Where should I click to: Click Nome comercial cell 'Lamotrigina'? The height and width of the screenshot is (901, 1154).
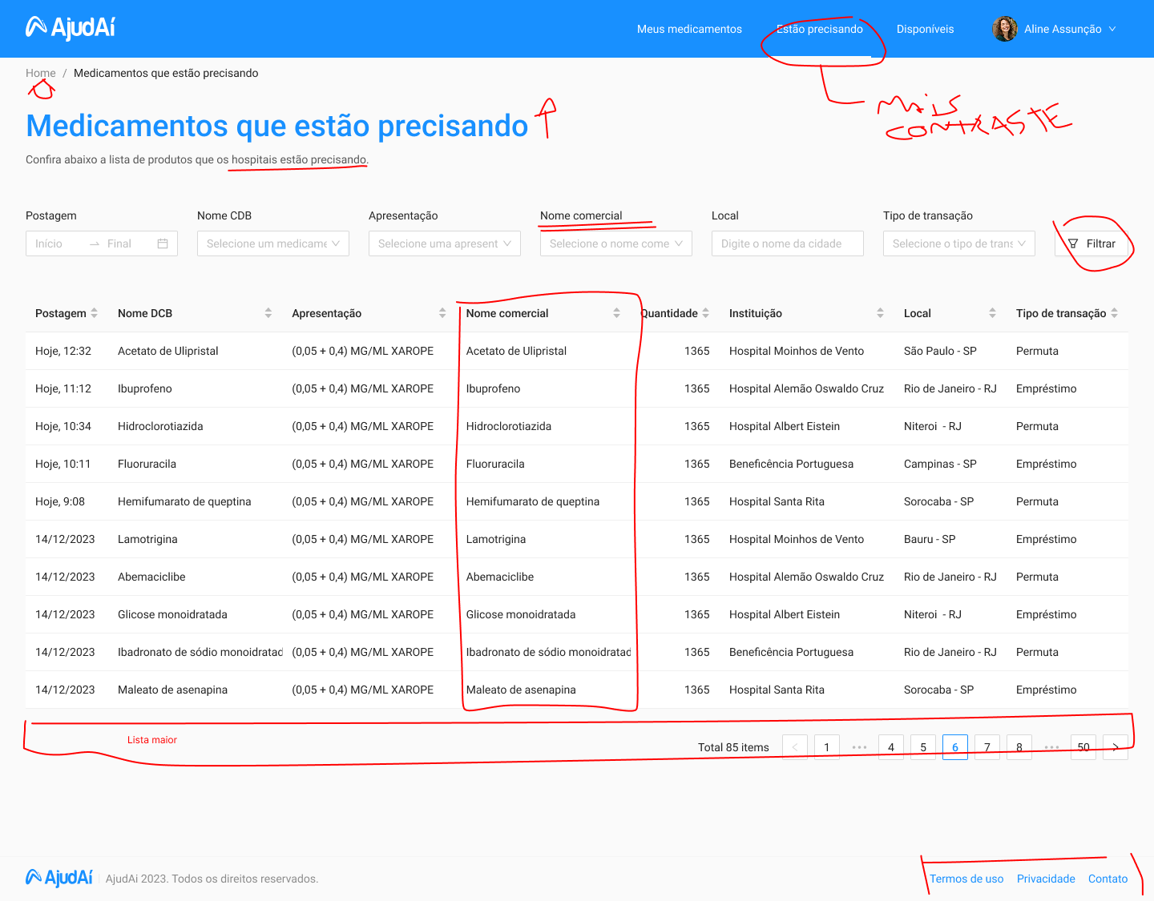tap(496, 539)
